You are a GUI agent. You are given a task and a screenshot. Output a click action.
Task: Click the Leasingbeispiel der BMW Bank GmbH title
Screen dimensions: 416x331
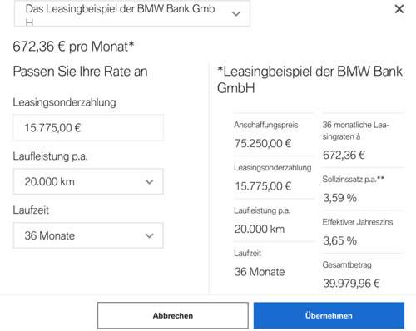click(x=310, y=80)
